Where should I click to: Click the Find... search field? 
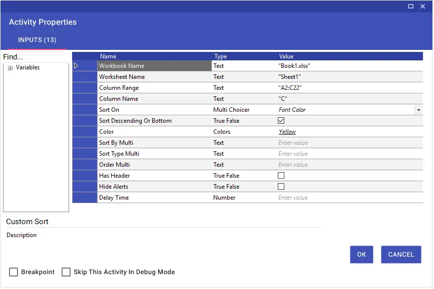click(36, 57)
